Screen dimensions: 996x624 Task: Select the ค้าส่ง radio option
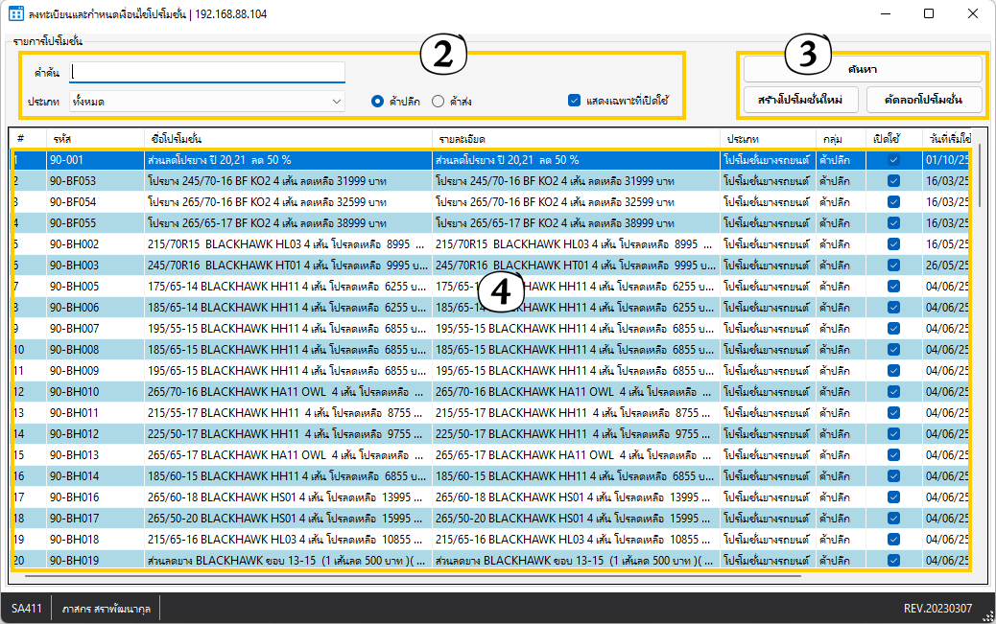(x=438, y=101)
